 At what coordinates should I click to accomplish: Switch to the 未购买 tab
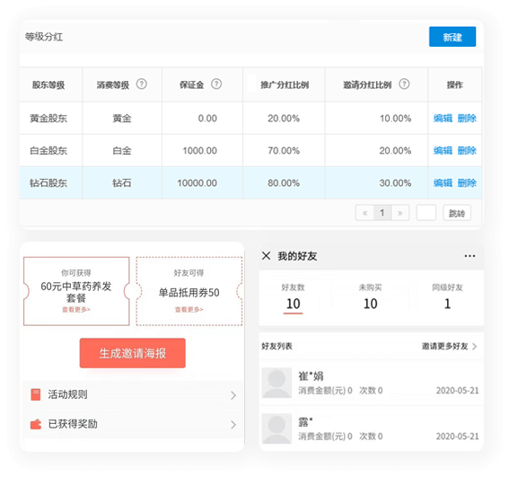tap(370, 298)
